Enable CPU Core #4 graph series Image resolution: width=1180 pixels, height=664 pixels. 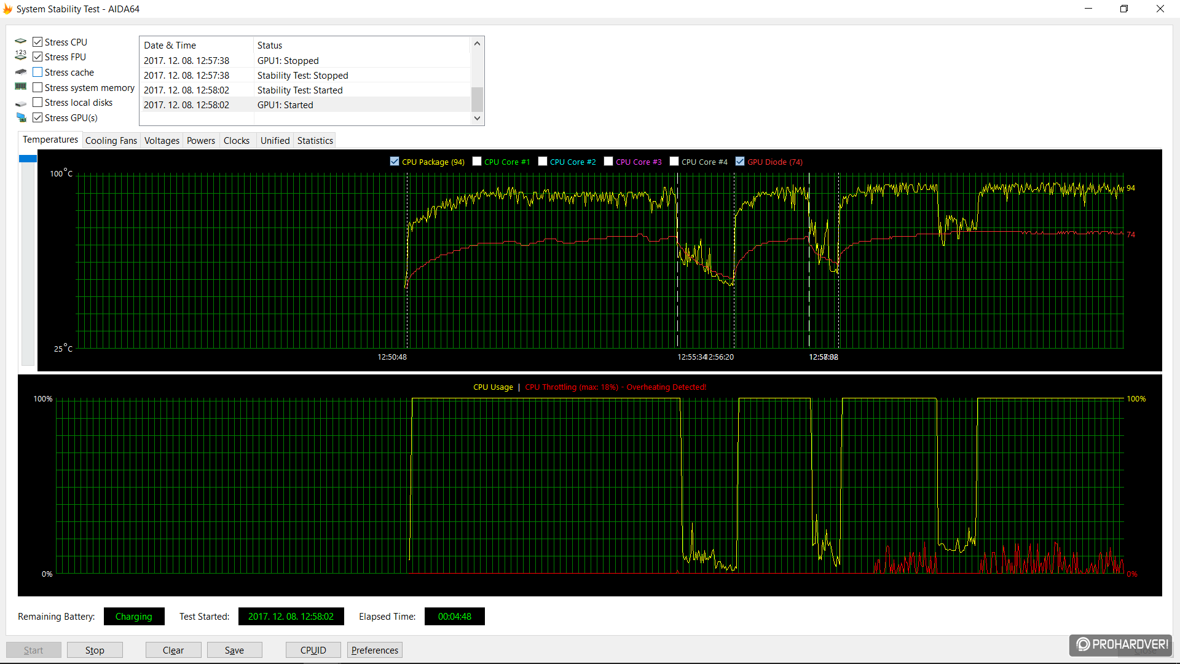point(674,161)
